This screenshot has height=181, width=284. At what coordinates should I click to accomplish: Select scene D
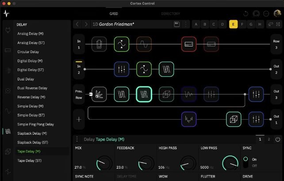click(x=223, y=24)
